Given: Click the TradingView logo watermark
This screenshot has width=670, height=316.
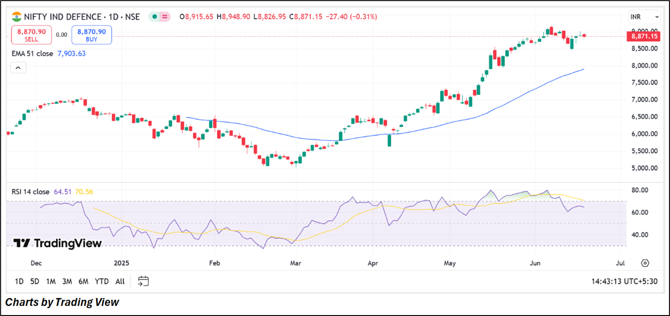Looking at the screenshot, I should pos(57,243).
